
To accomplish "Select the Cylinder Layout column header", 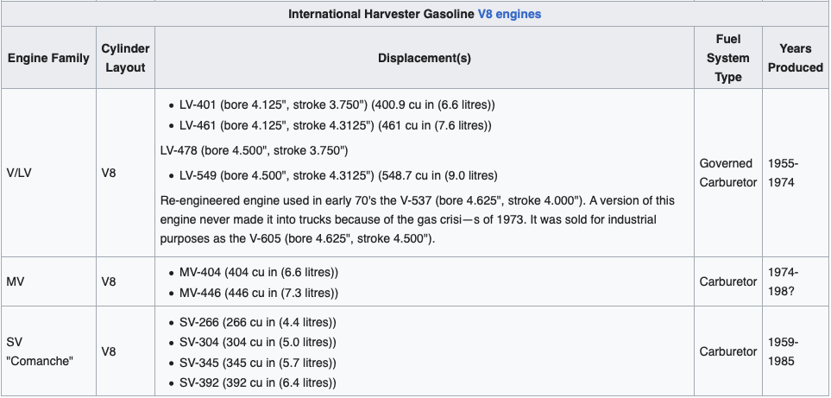I will tap(125, 58).
